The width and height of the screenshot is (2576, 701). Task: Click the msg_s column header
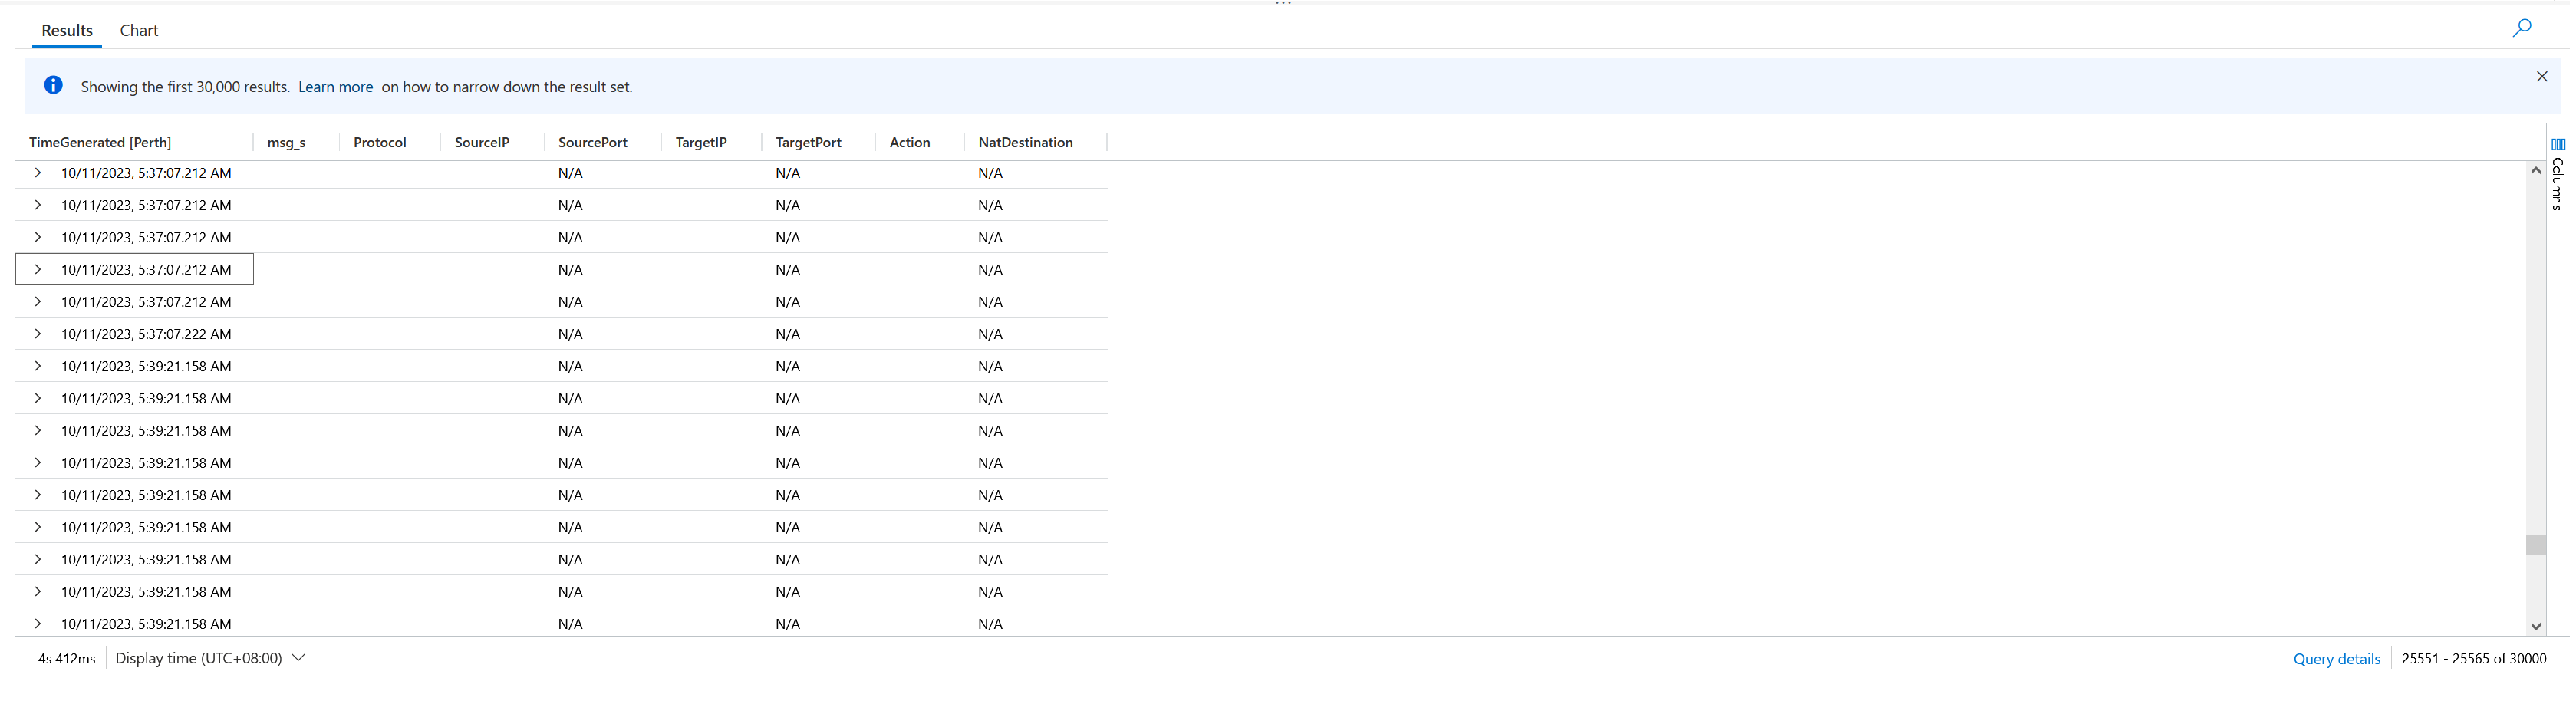(x=286, y=142)
